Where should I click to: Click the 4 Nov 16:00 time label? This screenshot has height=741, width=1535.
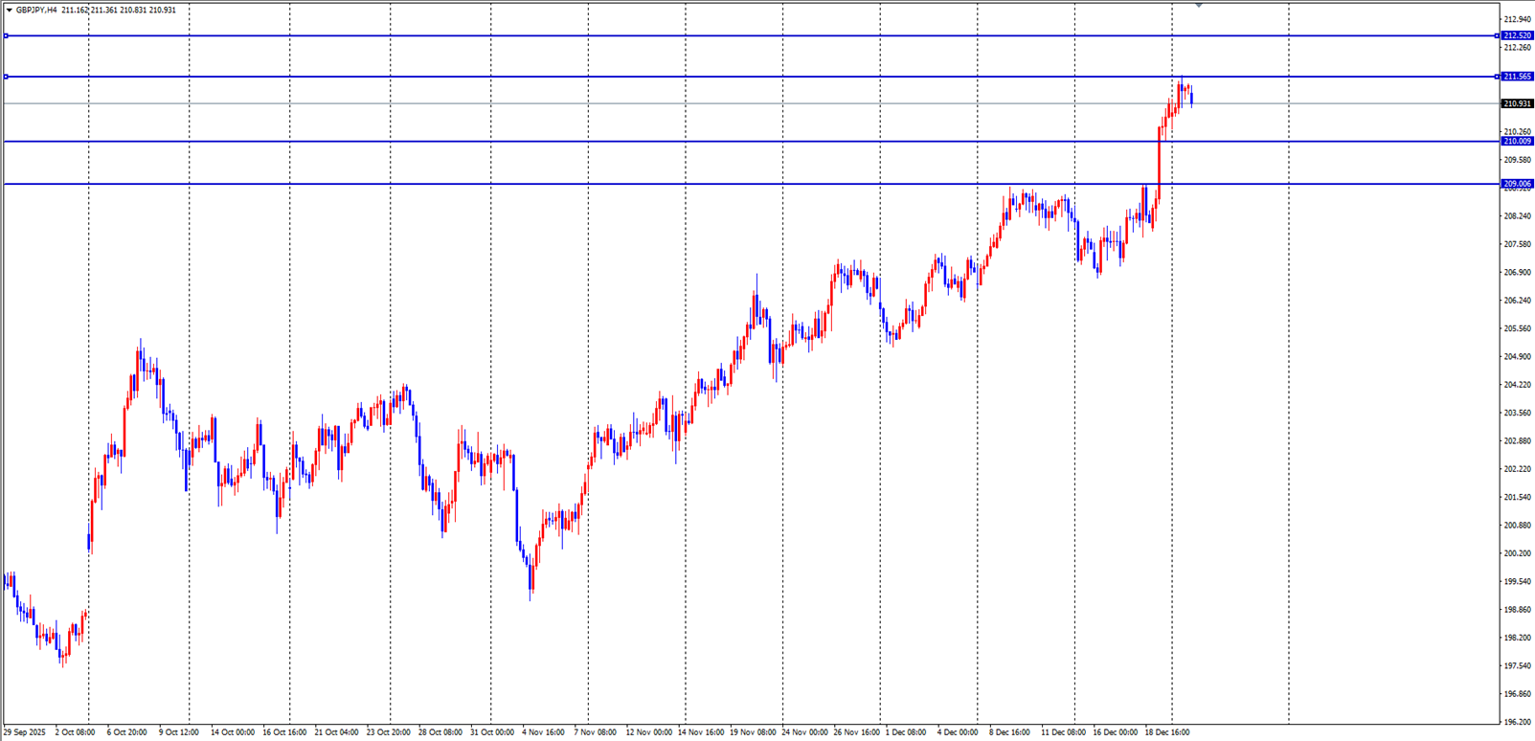(543, 732)
